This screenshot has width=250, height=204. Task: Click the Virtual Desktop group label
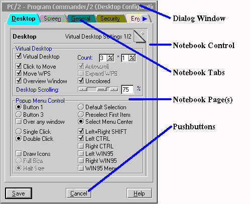tap(34, 49)
